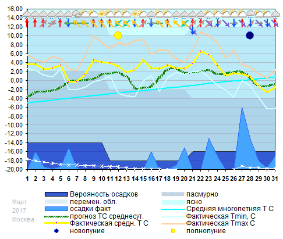Click the blue down arrow below day 21 icons
283x239 pixels.
[x=193, y=31]
